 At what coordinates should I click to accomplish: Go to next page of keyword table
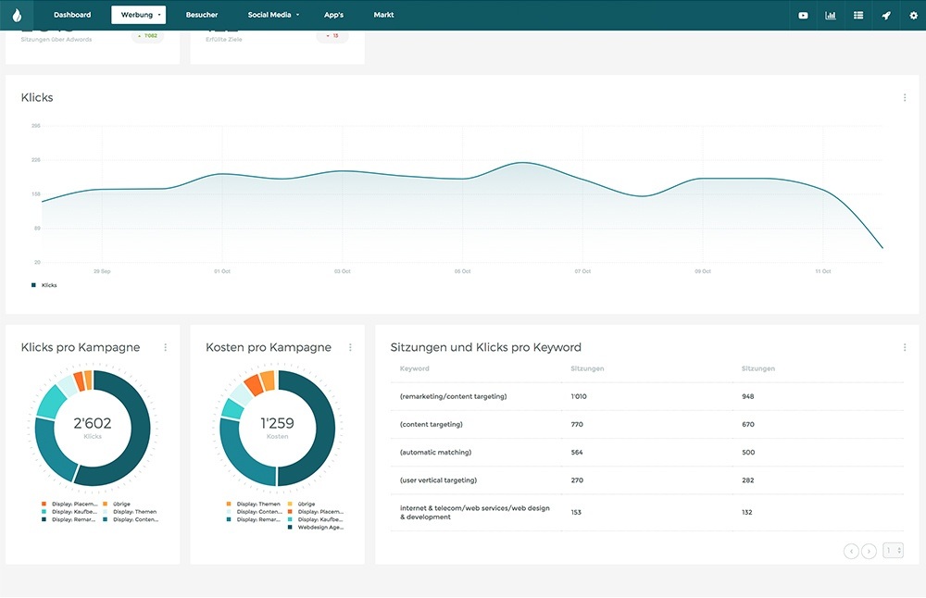869,551
